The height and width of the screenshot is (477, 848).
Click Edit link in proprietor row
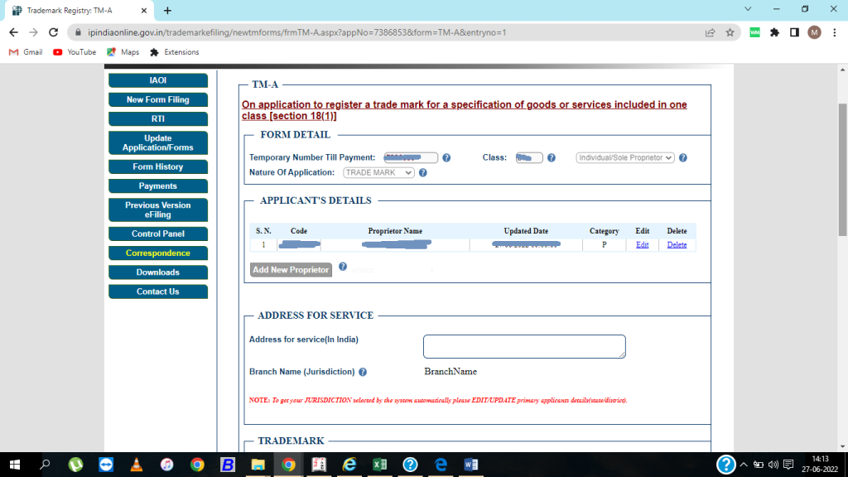(x=642, y=245)
